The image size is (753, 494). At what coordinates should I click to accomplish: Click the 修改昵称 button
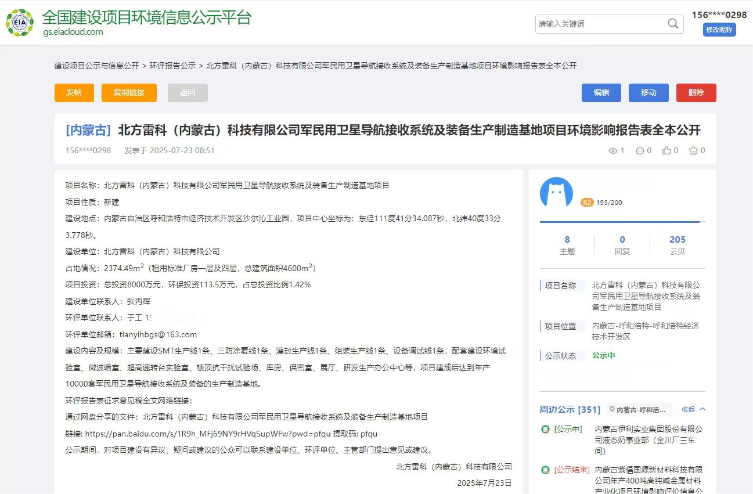point(719,30)
